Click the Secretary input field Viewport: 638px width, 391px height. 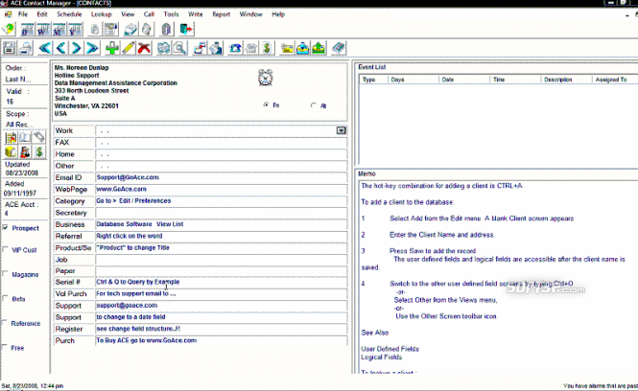(x=222, y=213)
